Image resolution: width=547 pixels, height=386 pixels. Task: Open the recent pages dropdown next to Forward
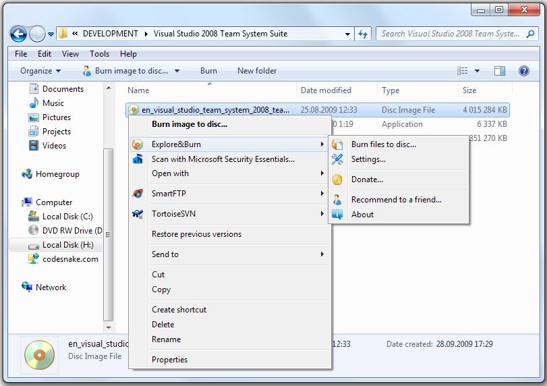point(51,34)
